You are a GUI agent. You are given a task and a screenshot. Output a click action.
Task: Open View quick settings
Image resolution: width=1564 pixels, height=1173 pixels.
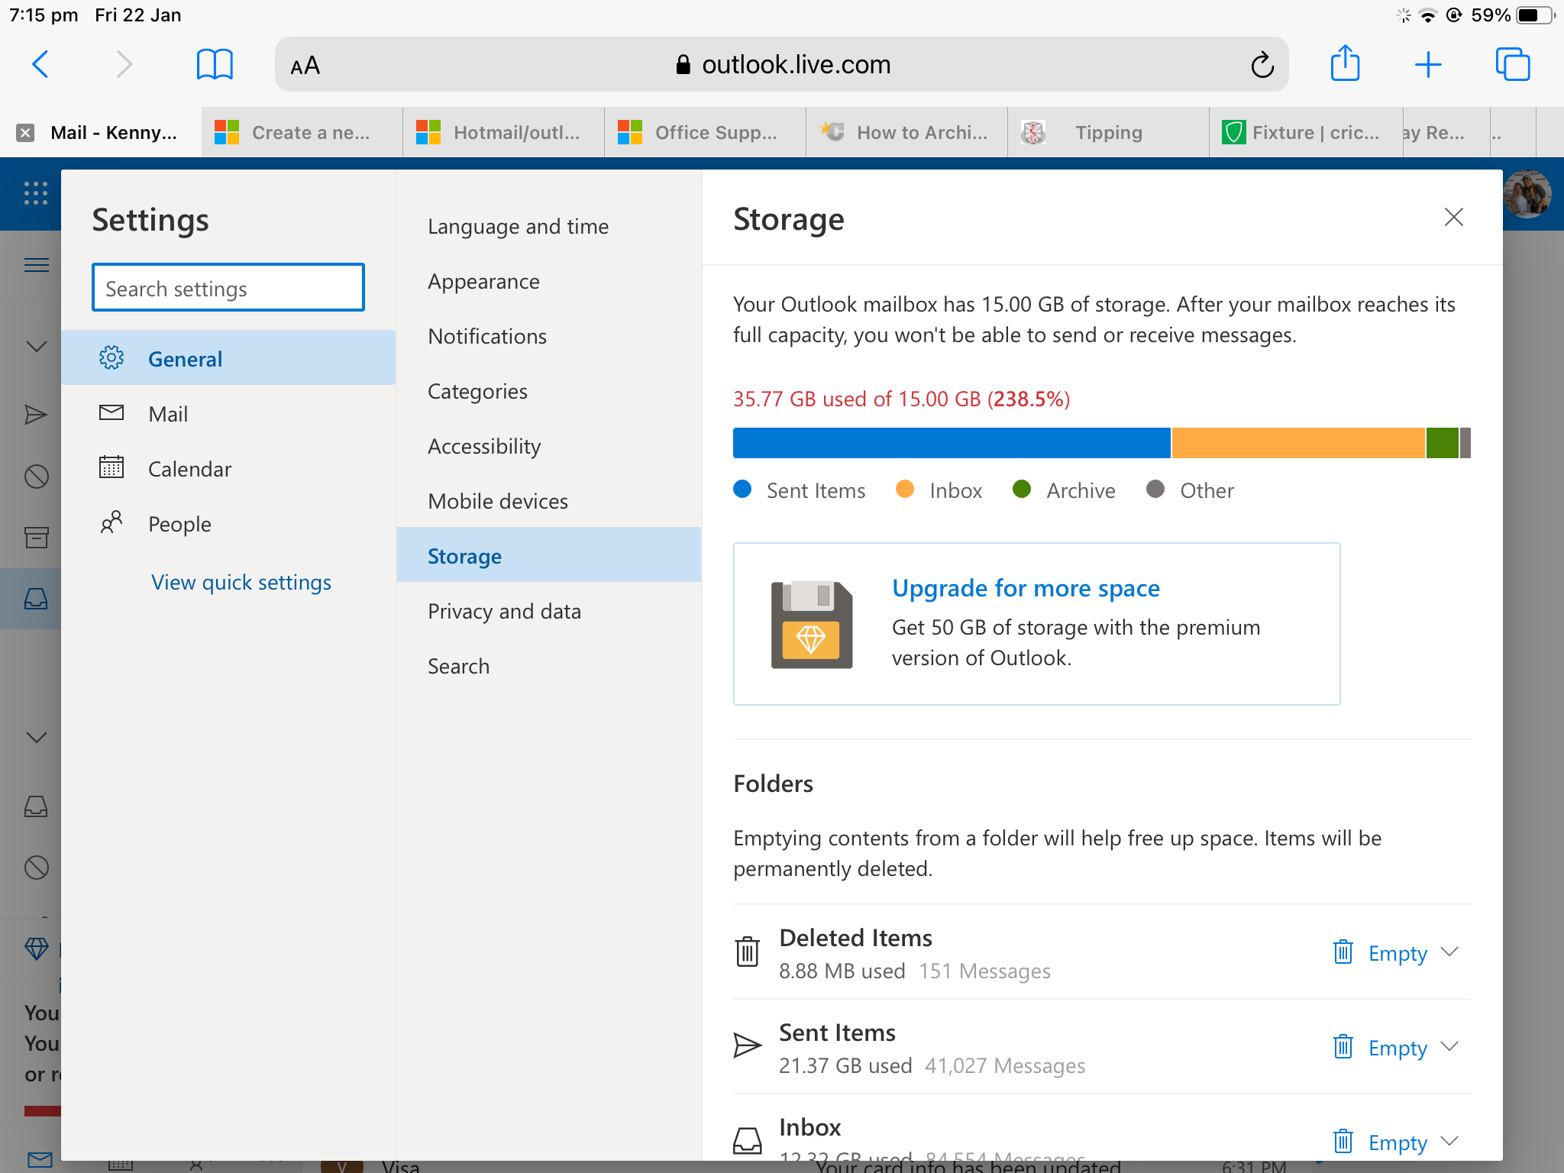pyautogui.click(x=241, y=582)
